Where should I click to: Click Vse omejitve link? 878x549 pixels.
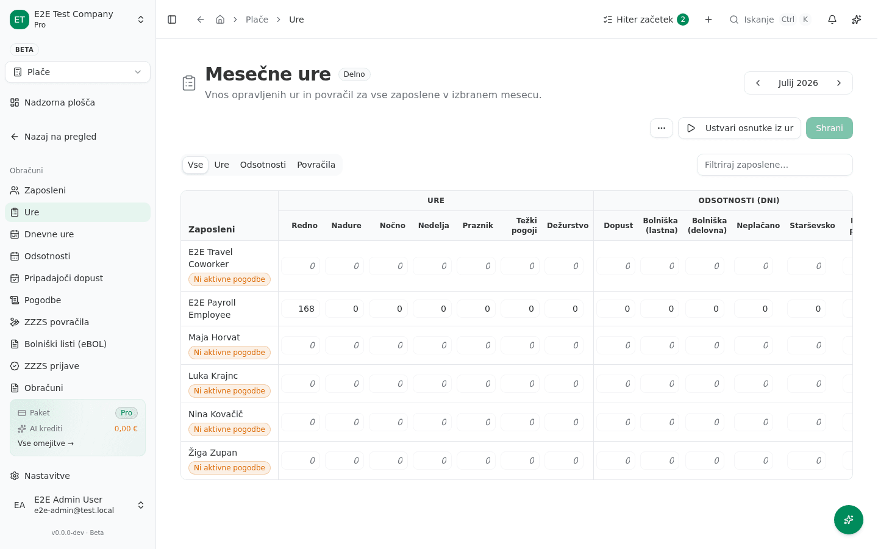tap(46, 443)
